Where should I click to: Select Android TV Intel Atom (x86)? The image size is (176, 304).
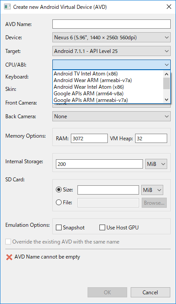(108, 74)
